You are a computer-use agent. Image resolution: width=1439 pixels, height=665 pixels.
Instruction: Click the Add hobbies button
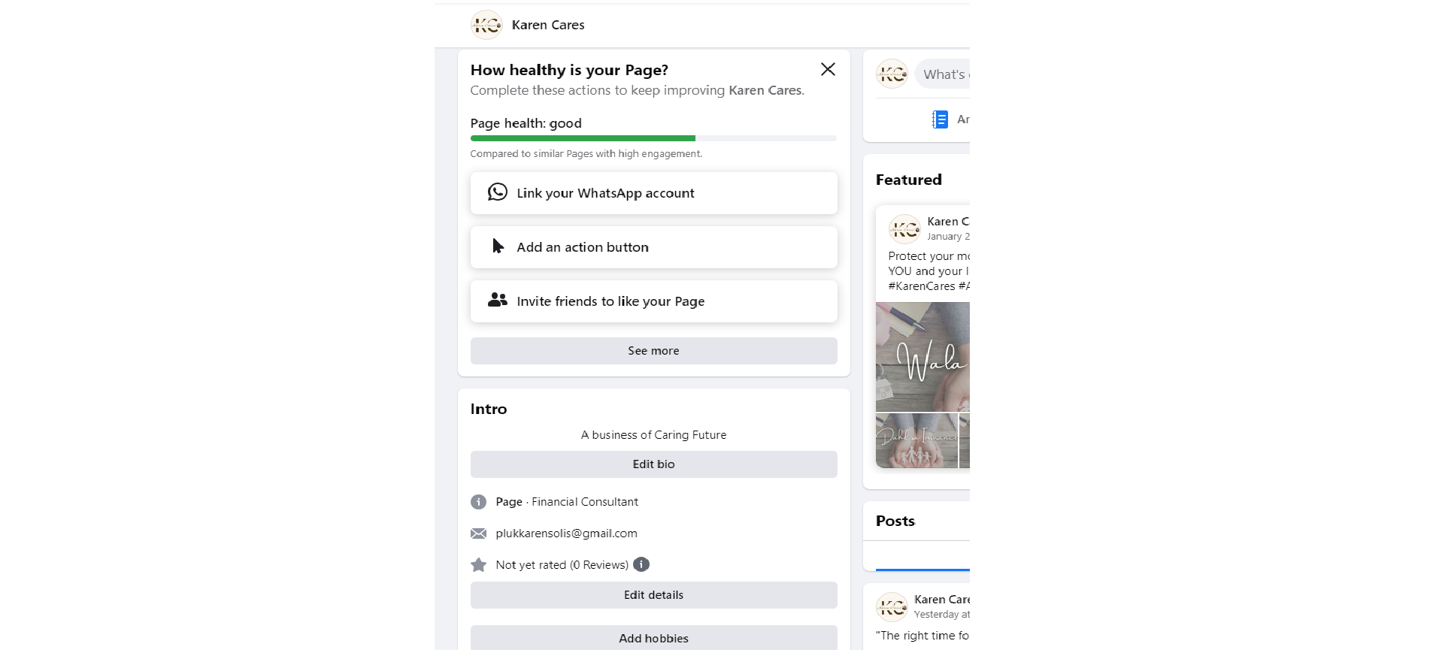653,638
